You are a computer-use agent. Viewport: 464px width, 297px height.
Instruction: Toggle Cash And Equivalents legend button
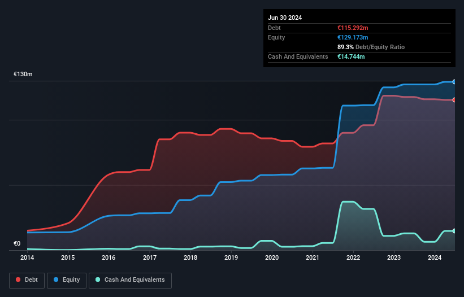pos(130,280)
